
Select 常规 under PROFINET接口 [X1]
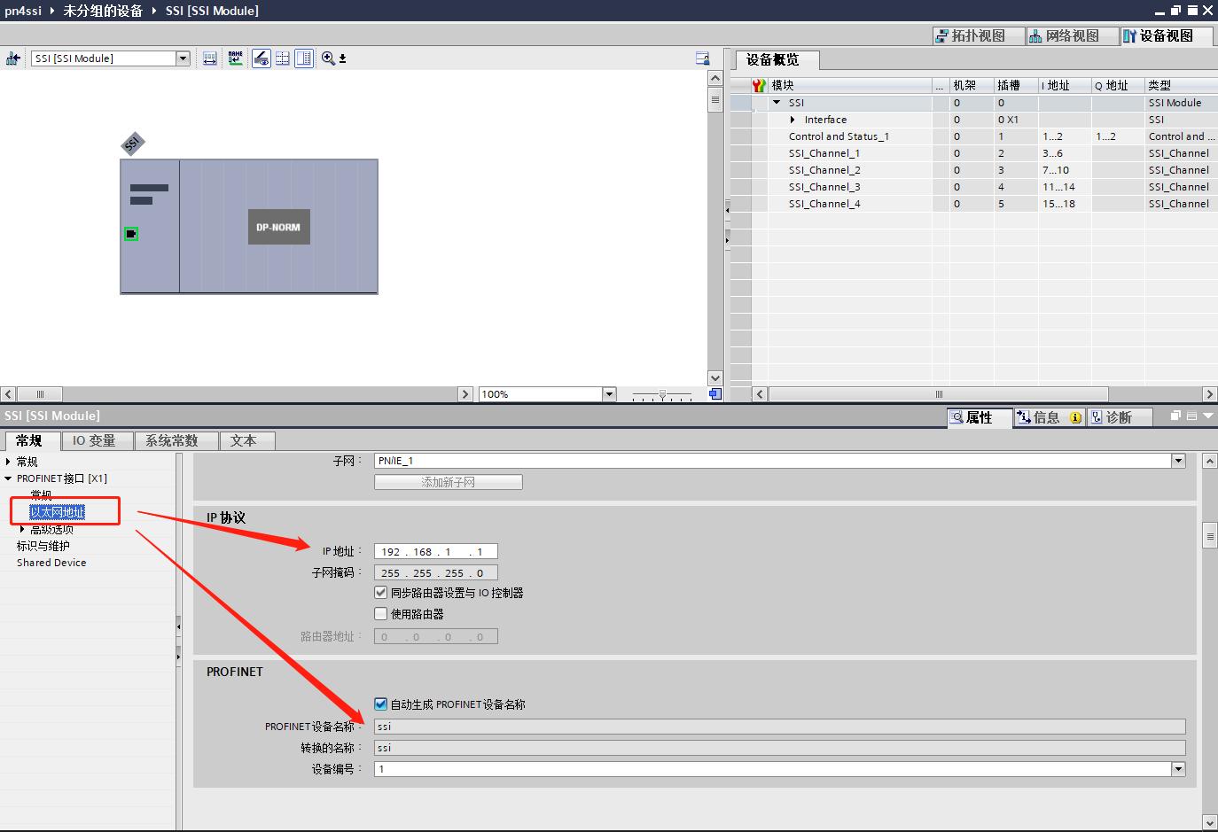pyautogui.click(x=42, y=495)
